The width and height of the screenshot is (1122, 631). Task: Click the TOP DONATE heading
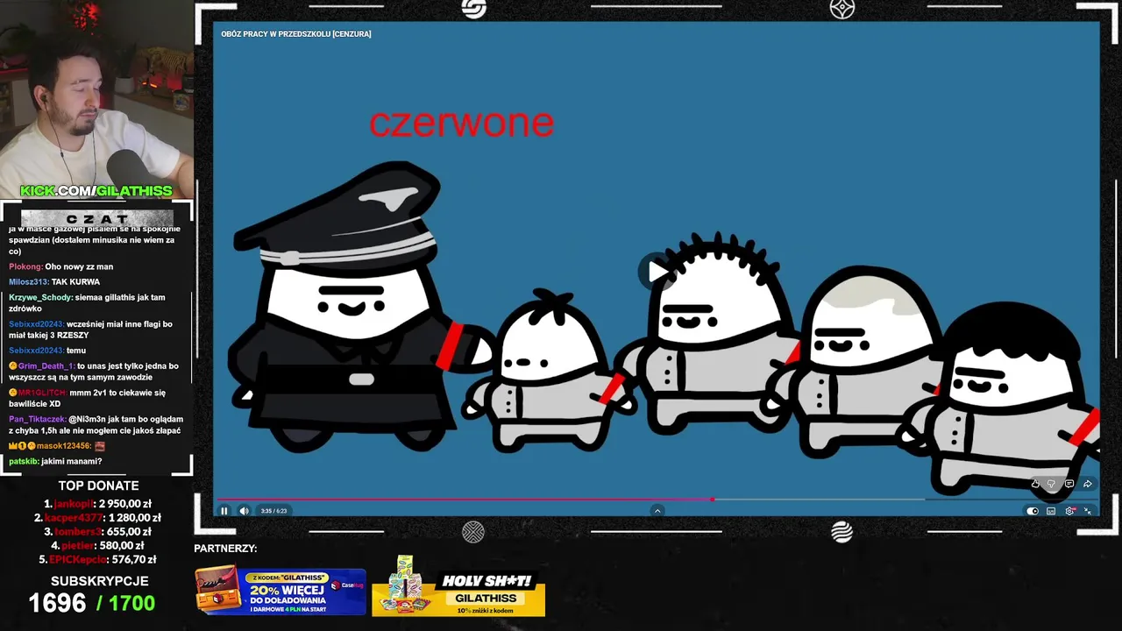98,486
